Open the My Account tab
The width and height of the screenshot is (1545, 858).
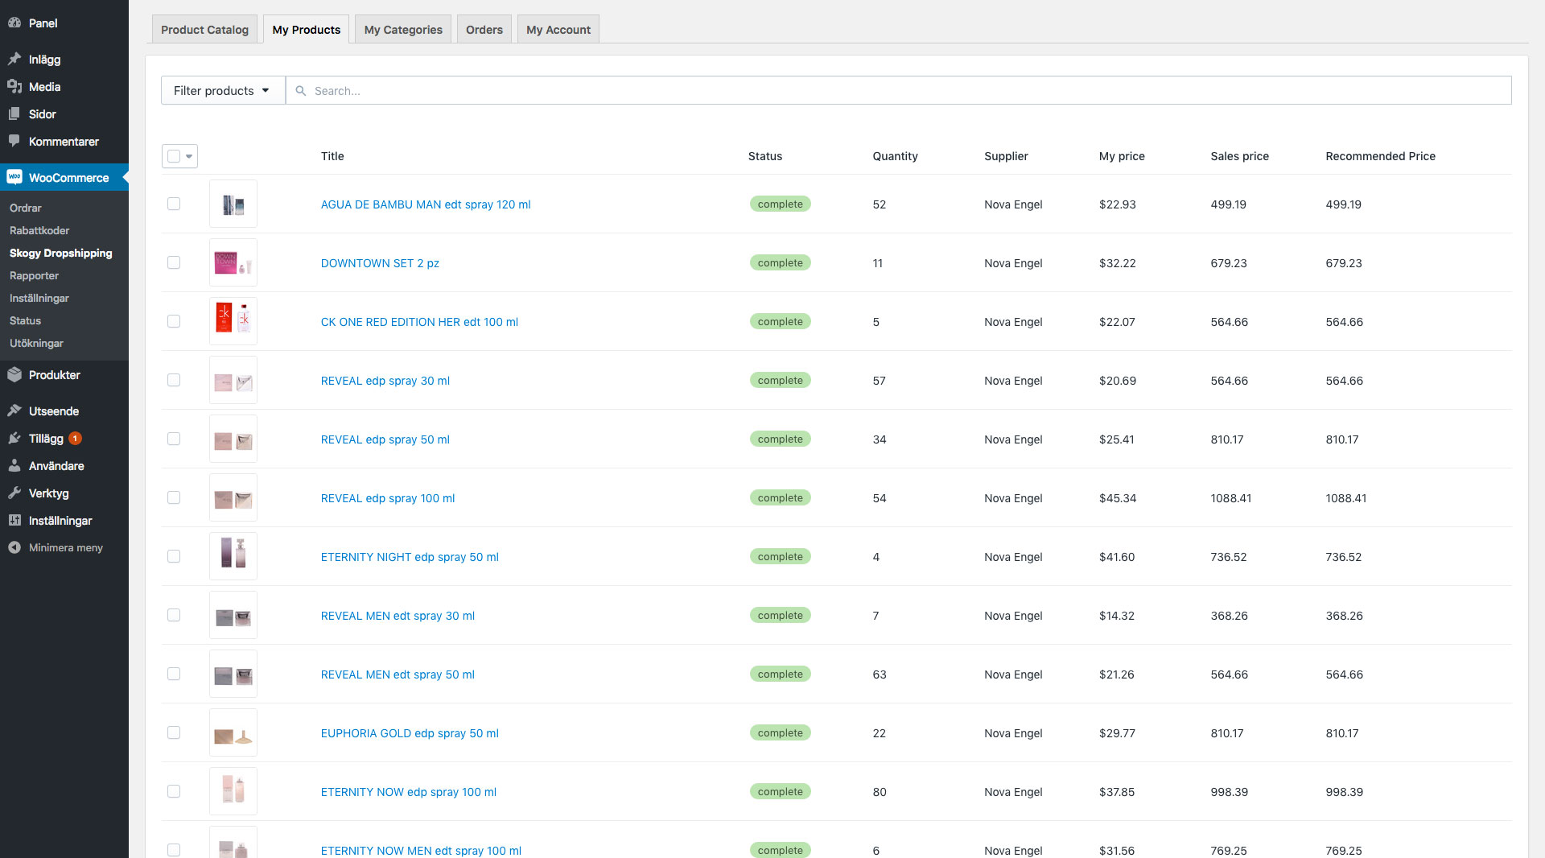(x=558, y=30)
